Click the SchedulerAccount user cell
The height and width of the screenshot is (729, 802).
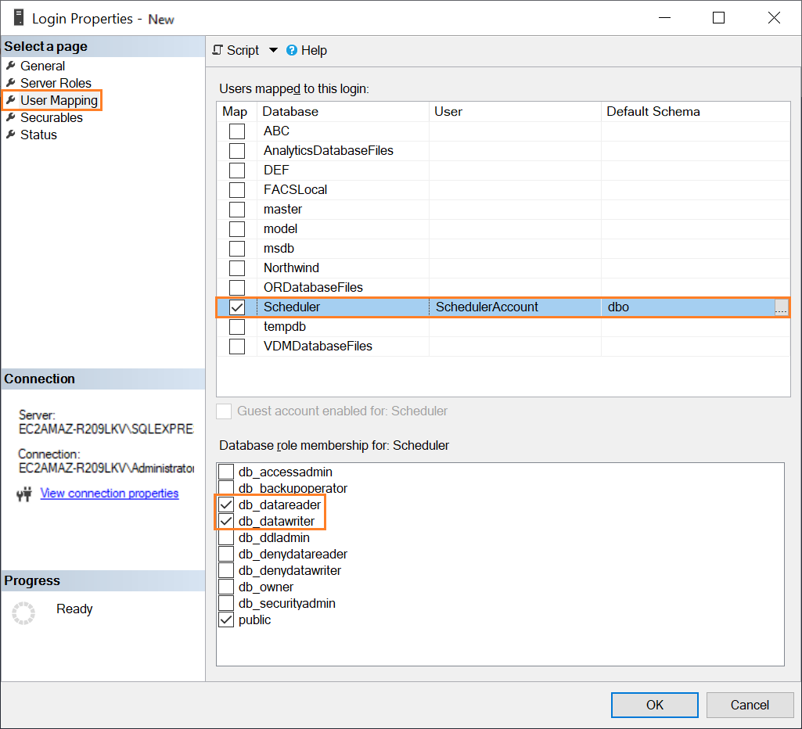[x=515, y=307]
